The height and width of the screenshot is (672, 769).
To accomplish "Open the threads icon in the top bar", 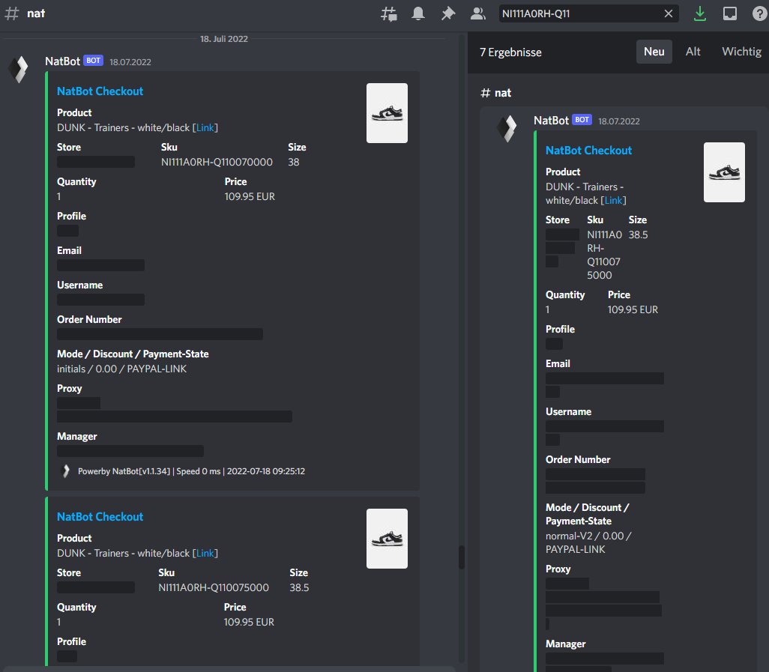I will [x=389, y=13].
